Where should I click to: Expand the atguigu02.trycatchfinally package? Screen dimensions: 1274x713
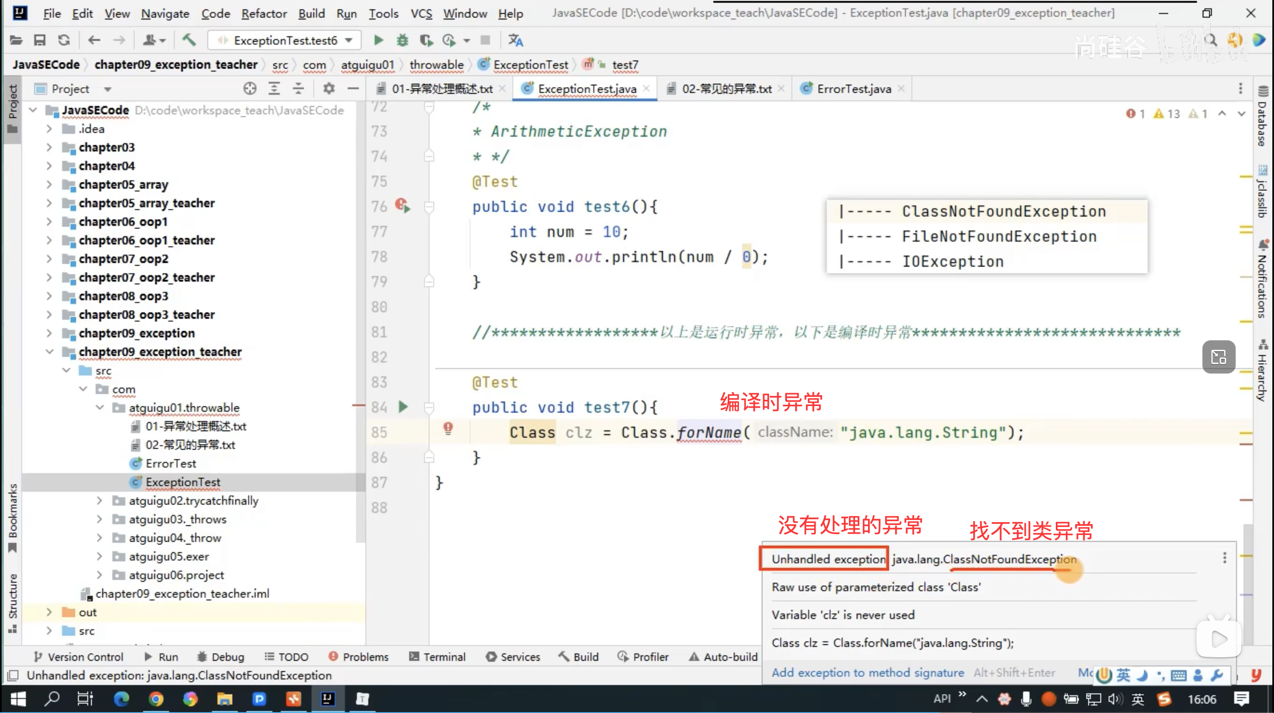(x=100, y=500)
